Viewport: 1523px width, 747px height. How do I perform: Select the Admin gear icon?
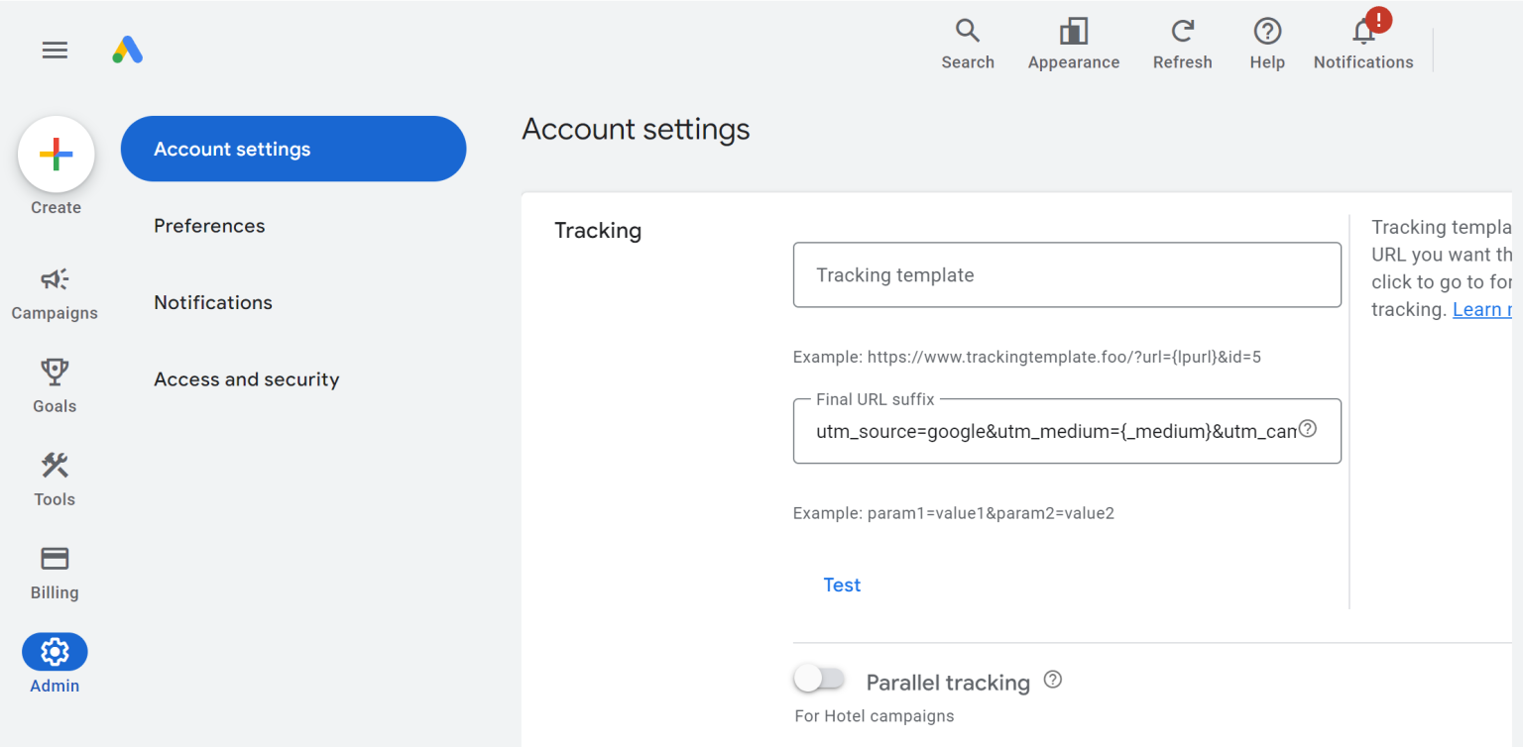(55, 652)
